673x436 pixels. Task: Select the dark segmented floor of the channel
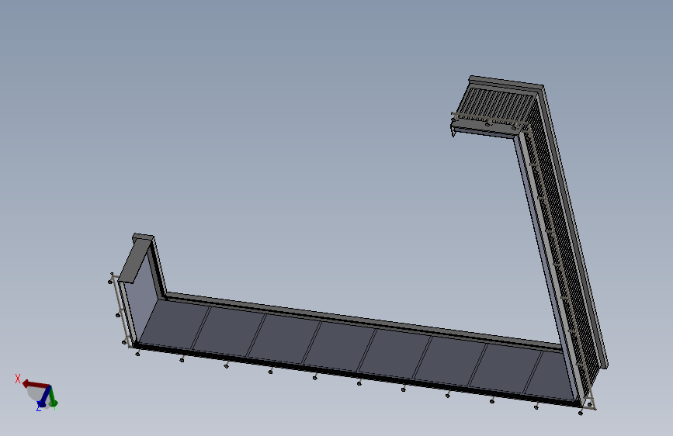(356, 350)
